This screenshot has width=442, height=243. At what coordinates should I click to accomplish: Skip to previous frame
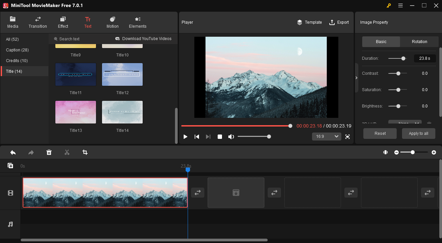pyautogui.click(x=197, y=137)
